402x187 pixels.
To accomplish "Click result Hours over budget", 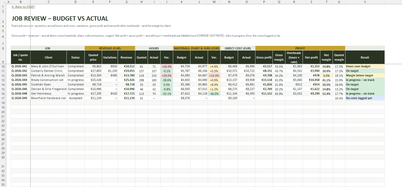I will pos(365,66).
